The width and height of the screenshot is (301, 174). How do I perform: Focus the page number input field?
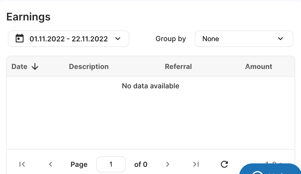click(x=111, y=164)
